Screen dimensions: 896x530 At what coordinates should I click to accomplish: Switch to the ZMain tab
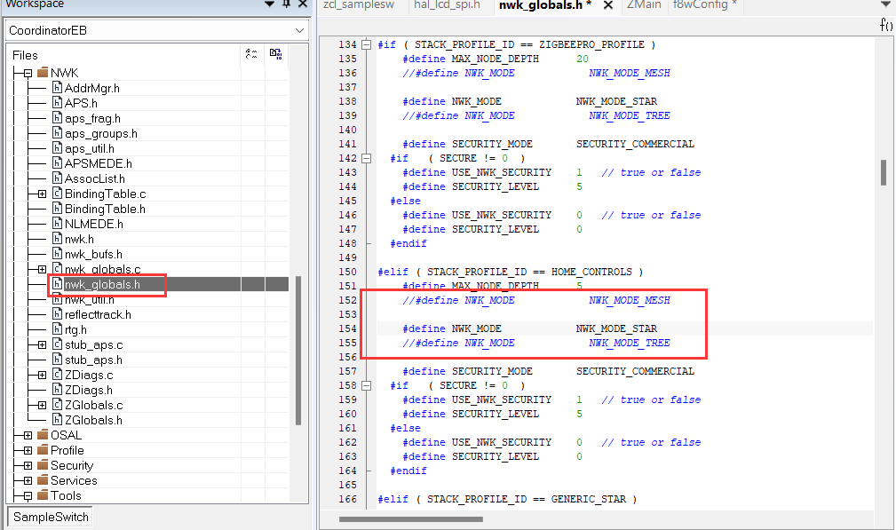pos(644,5)
